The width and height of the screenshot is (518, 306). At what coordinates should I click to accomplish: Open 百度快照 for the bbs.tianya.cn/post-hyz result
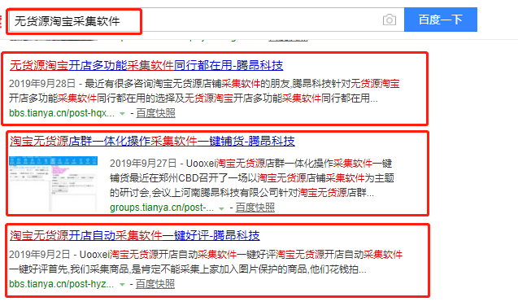coord(155,284)
